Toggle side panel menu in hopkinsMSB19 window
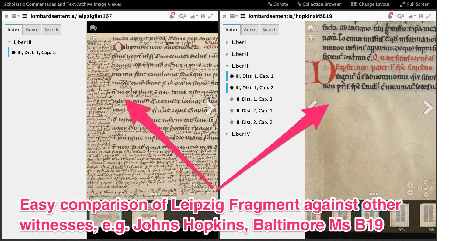This screenshot has width=449, height=241. pyautogui.click(x=243, y=16)
